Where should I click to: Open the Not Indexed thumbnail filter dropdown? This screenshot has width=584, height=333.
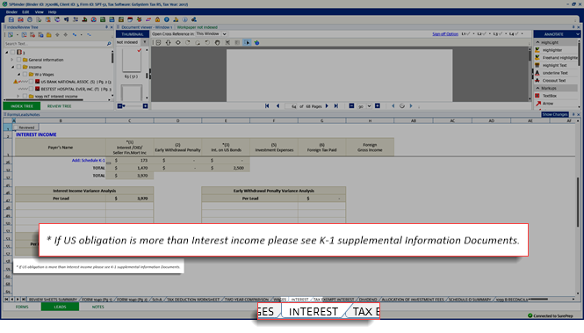(145, 42)
